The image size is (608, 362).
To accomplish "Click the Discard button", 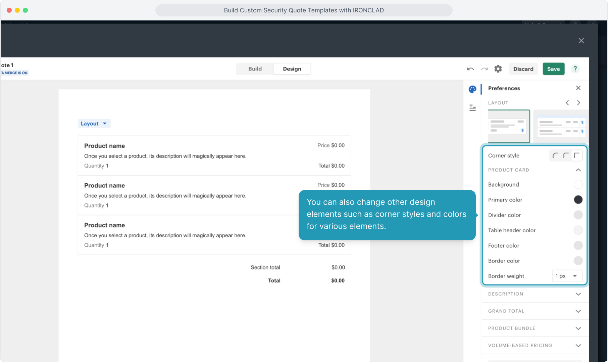I will (x=523, y=69).
